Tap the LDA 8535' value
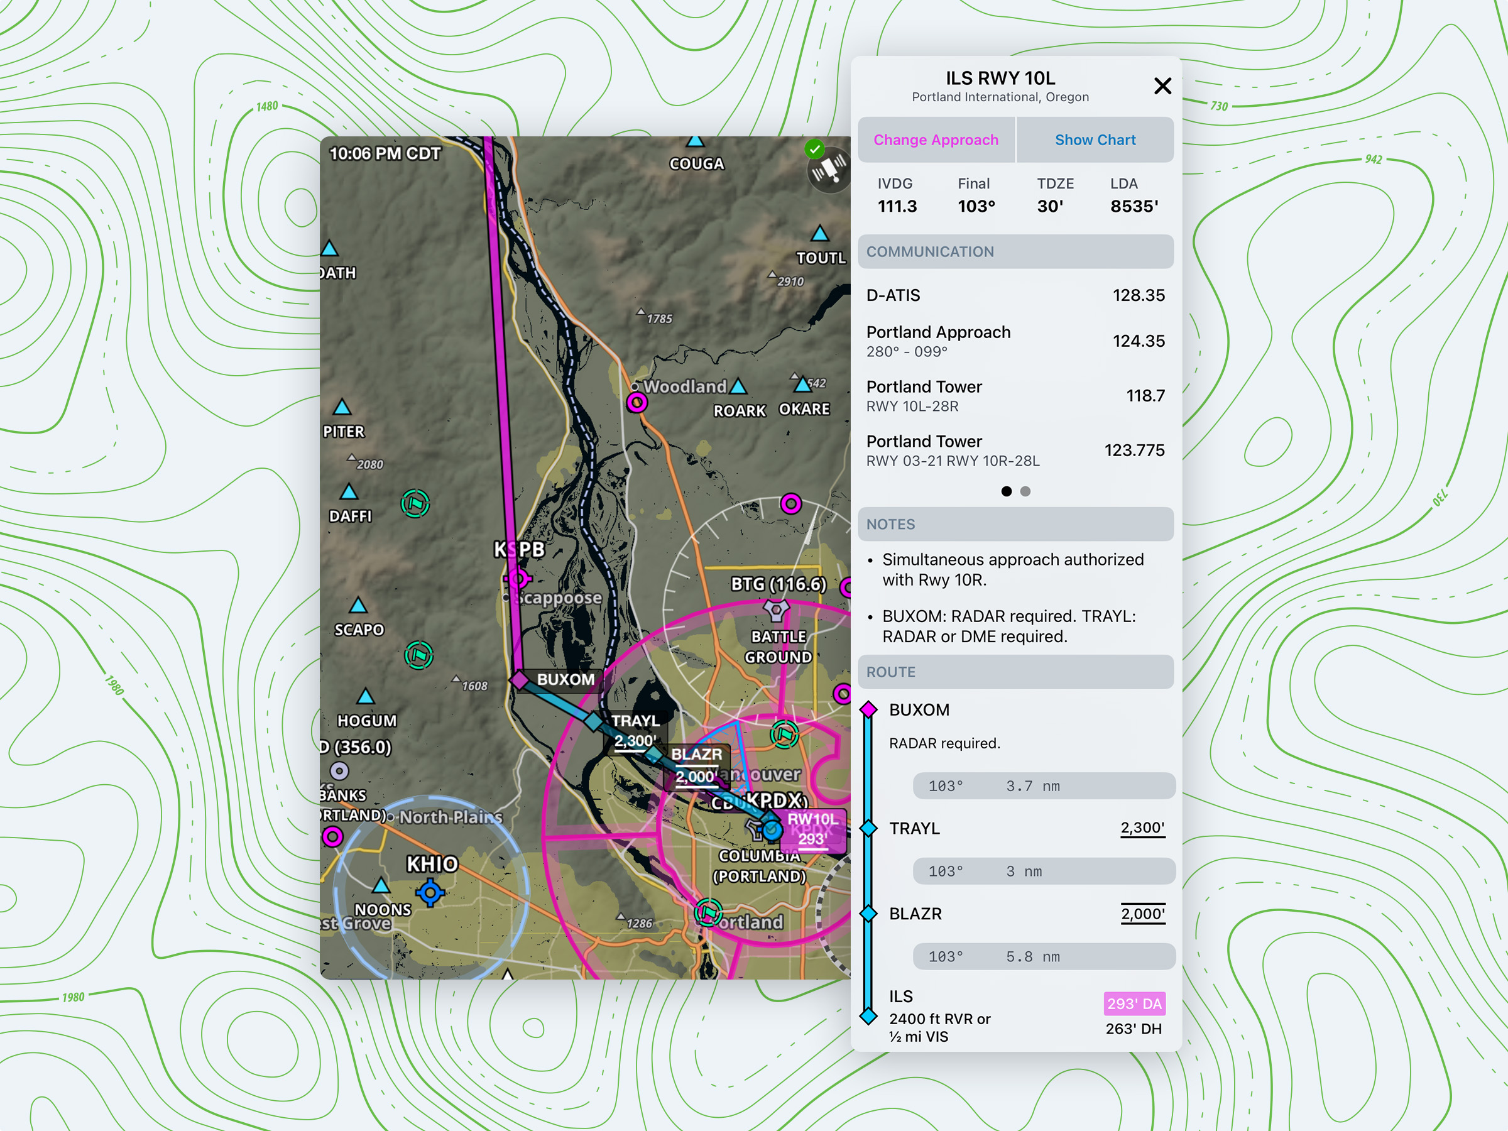This screenshot has width=1508, height=1131. click(1134, 195)
